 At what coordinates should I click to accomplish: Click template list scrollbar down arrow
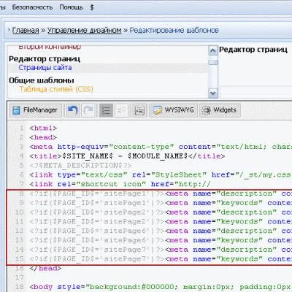pyautogui.click(x=213, y=93)
